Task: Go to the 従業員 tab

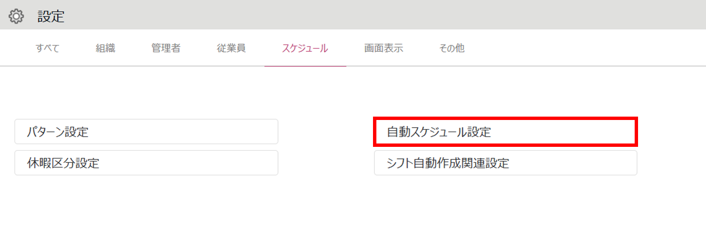Action: pos(231,48)
